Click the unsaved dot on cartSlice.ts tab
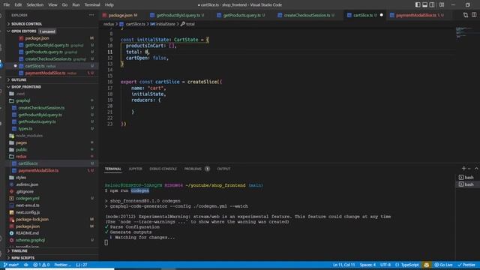This screenshot has width=480, height=270. pyautogui.click(x=382, y=15)
